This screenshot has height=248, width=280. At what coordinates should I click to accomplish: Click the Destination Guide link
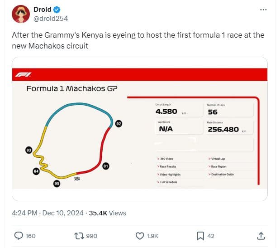222,174
